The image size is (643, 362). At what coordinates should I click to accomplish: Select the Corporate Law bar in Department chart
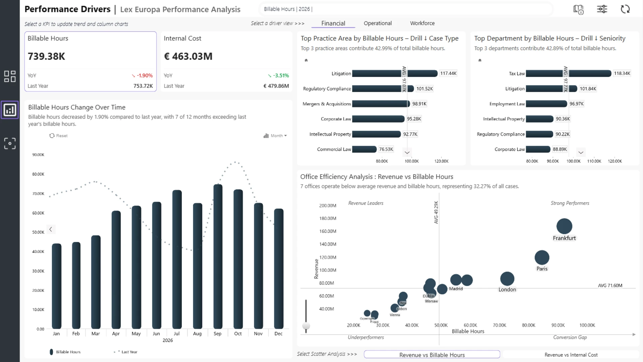tap(538, 149)
